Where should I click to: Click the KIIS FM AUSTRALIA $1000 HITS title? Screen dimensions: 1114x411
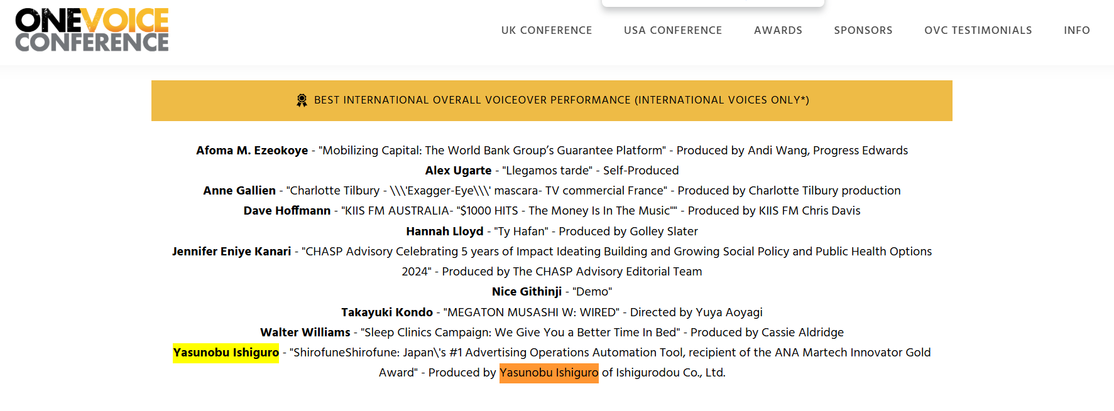pyautogui.click(x=510, y=211)
